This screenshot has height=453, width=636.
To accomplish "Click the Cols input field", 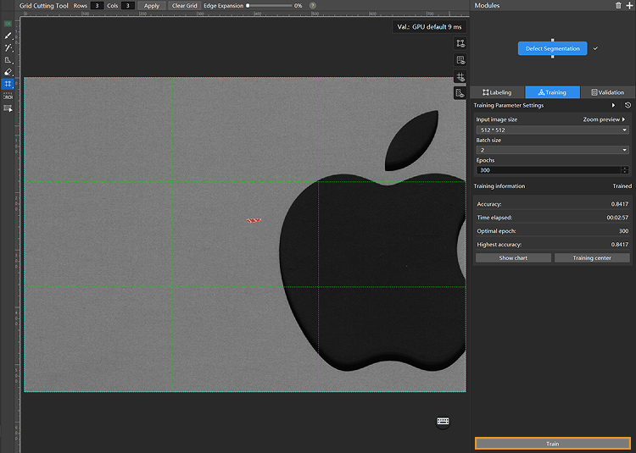I will pyautogui.click(x=128, y=6).
